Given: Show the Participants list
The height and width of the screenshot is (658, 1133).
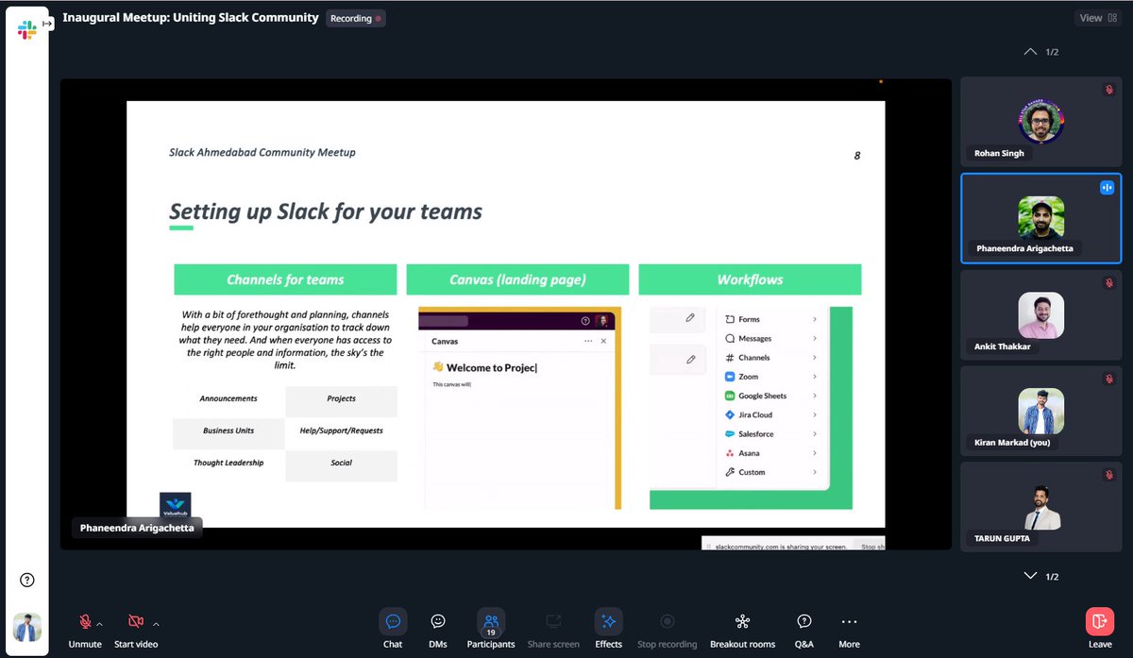Looking at the screenshot, I should pyautogui.click(x=491, y=629).
